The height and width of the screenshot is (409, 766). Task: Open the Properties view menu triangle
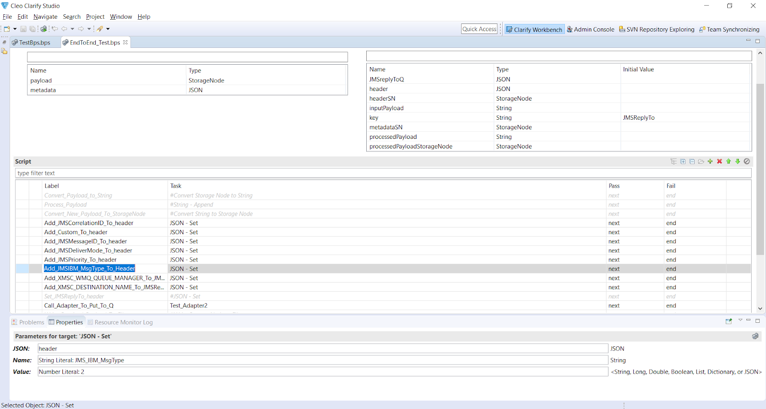(x=740, y=320)
